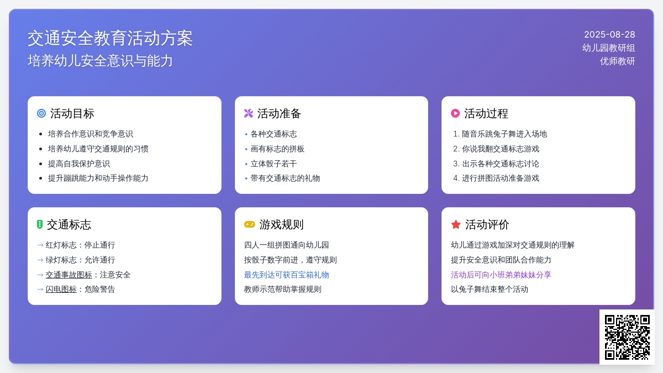Open the 闪电图标 underlined link
663x373 pixels.
[61, 289]
